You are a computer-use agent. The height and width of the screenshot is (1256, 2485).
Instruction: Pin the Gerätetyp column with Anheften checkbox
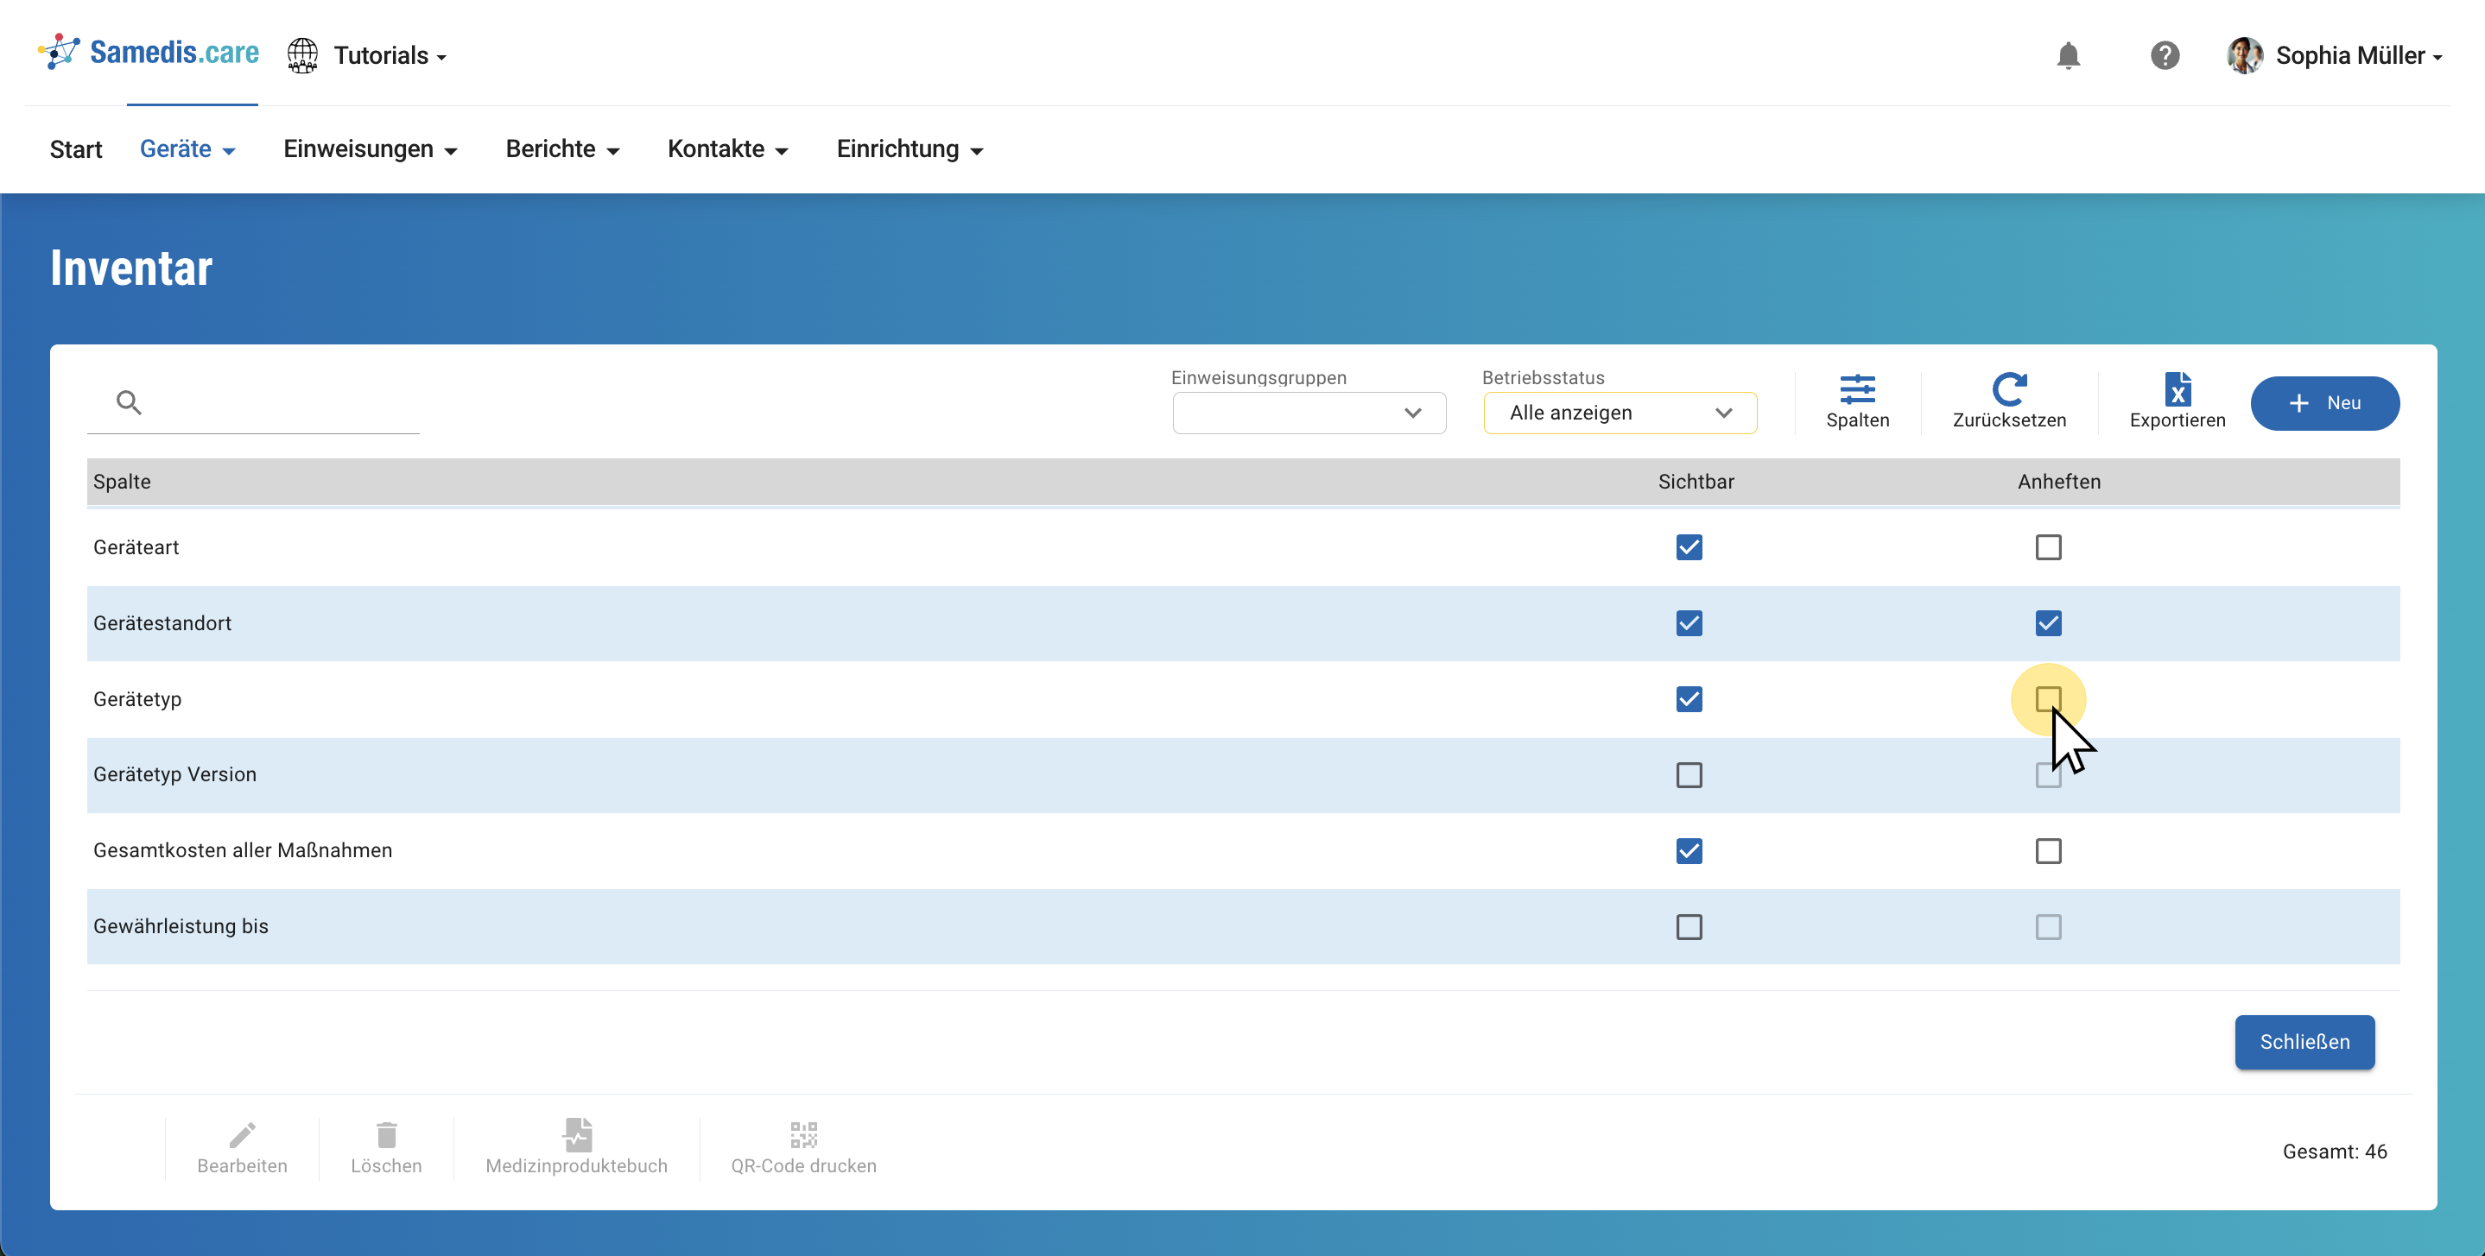coord(2048,699)
